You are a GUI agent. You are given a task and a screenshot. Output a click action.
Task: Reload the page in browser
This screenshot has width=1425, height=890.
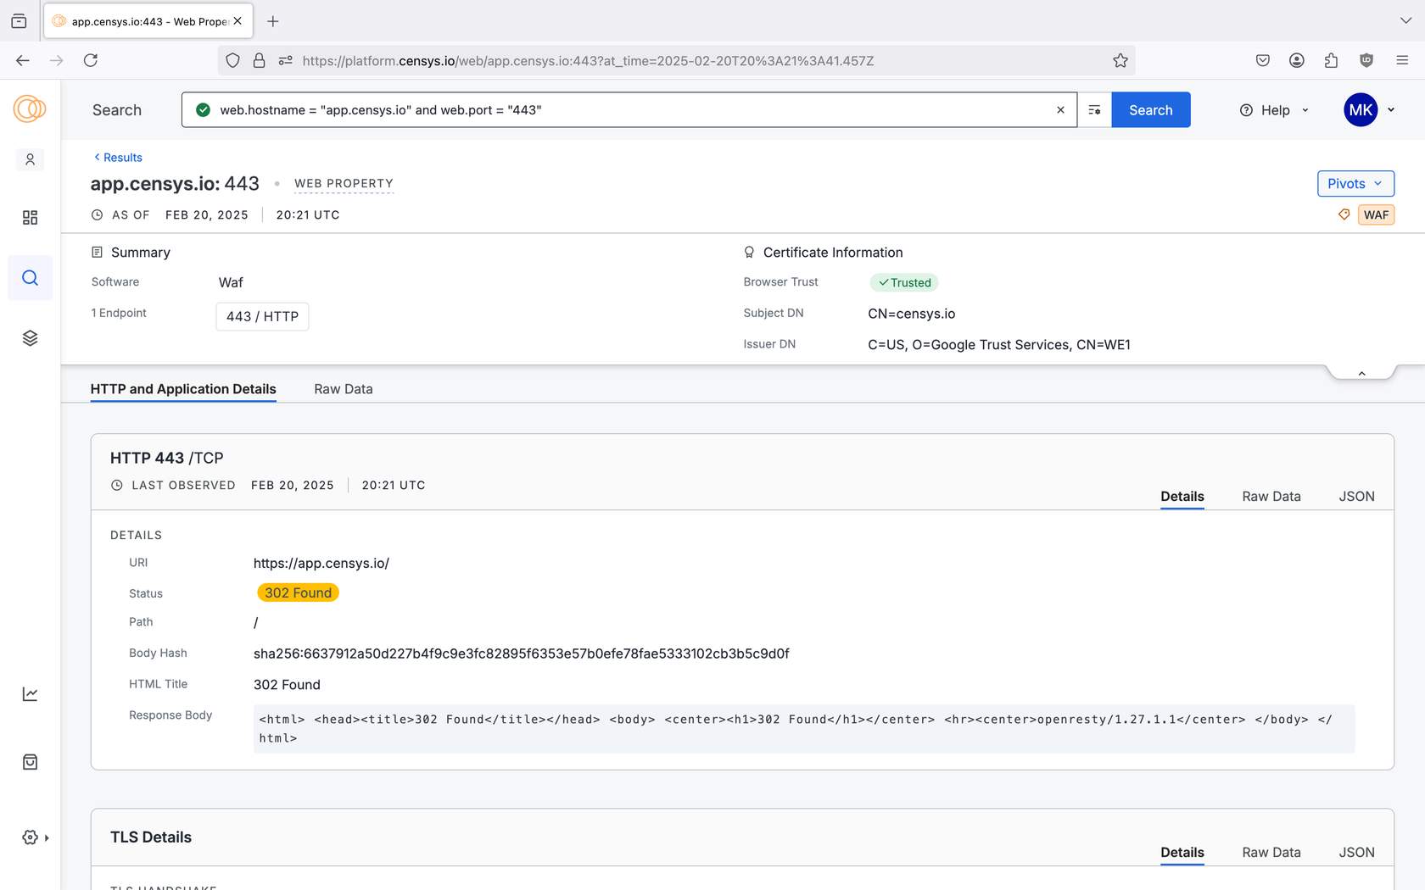pos(91,60)
